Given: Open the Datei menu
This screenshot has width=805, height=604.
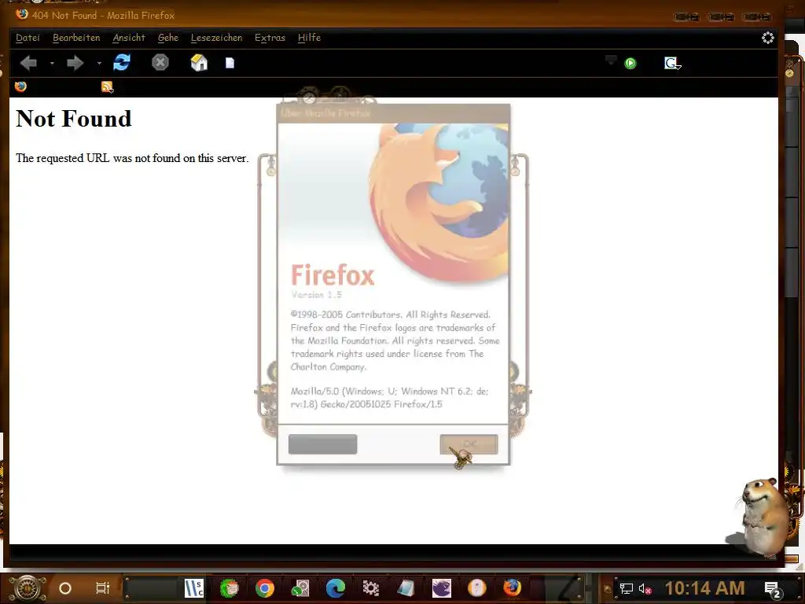Looking at the screenshot, I should 28,38.
